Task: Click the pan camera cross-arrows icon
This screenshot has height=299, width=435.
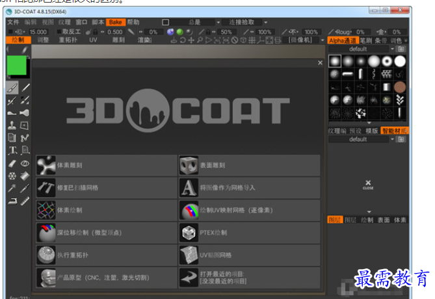Action: [x=191, y=40]
